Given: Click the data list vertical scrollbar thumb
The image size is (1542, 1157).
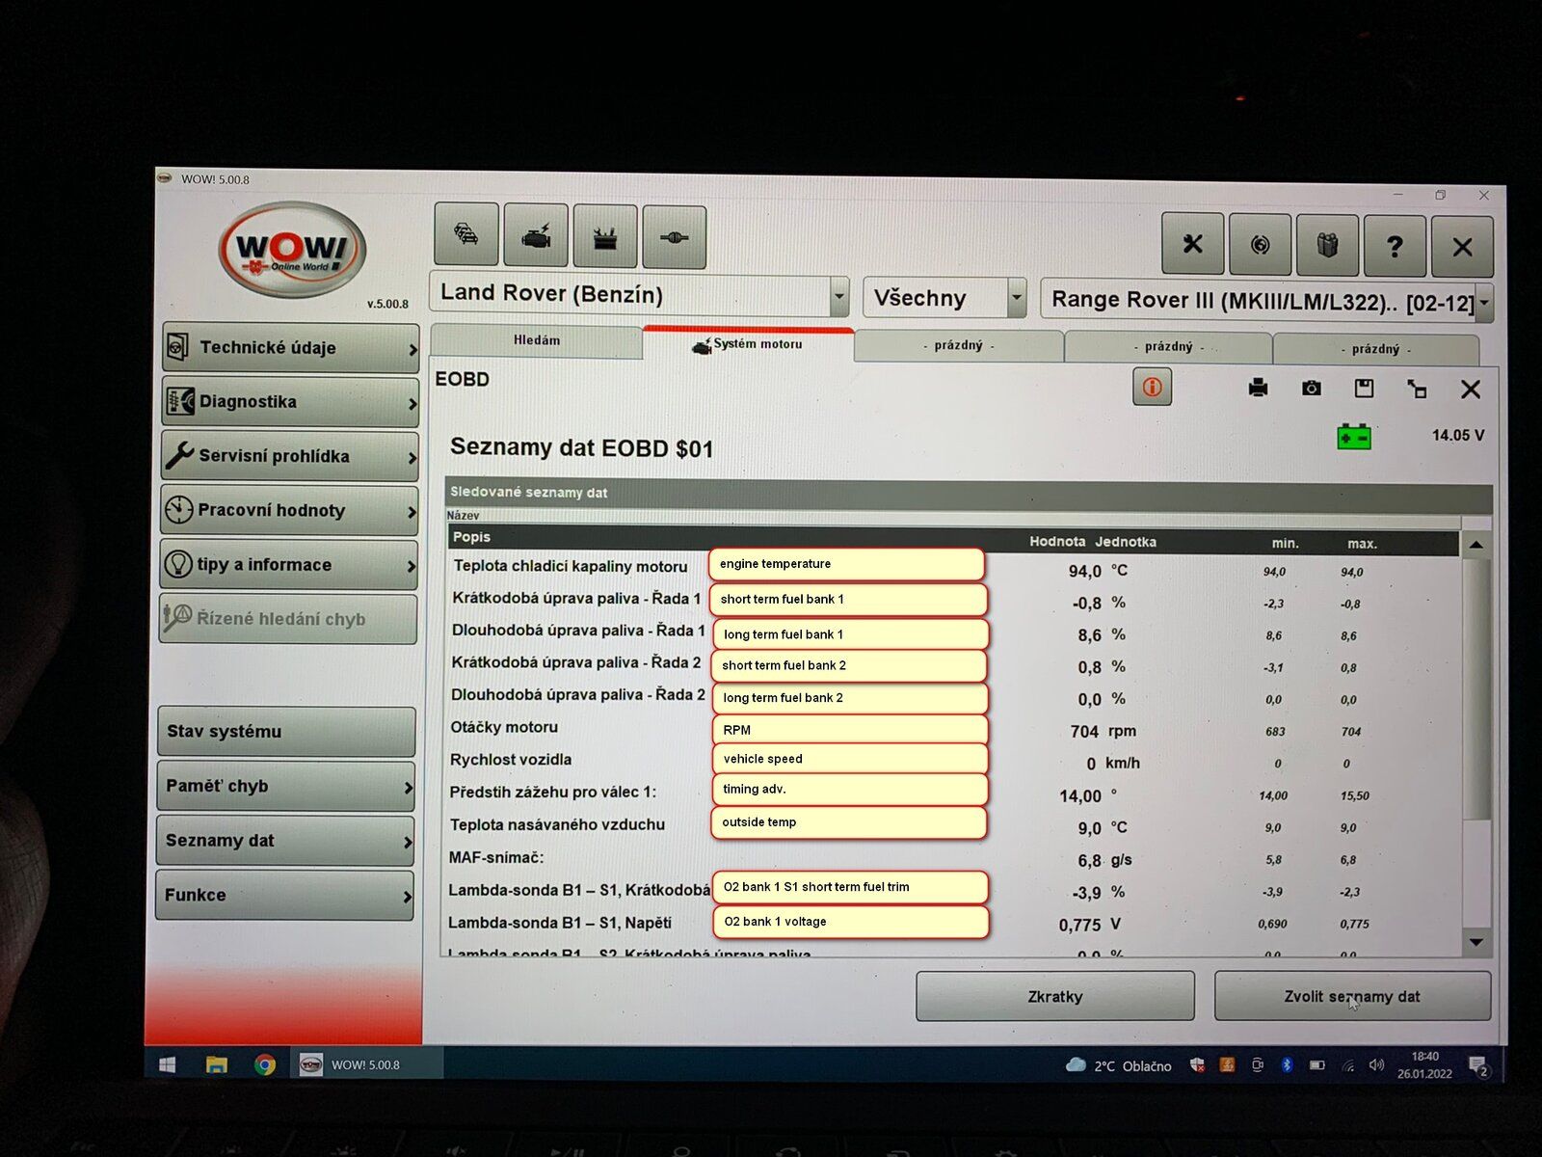Looking at the screenshot, I should point(1476,689).
